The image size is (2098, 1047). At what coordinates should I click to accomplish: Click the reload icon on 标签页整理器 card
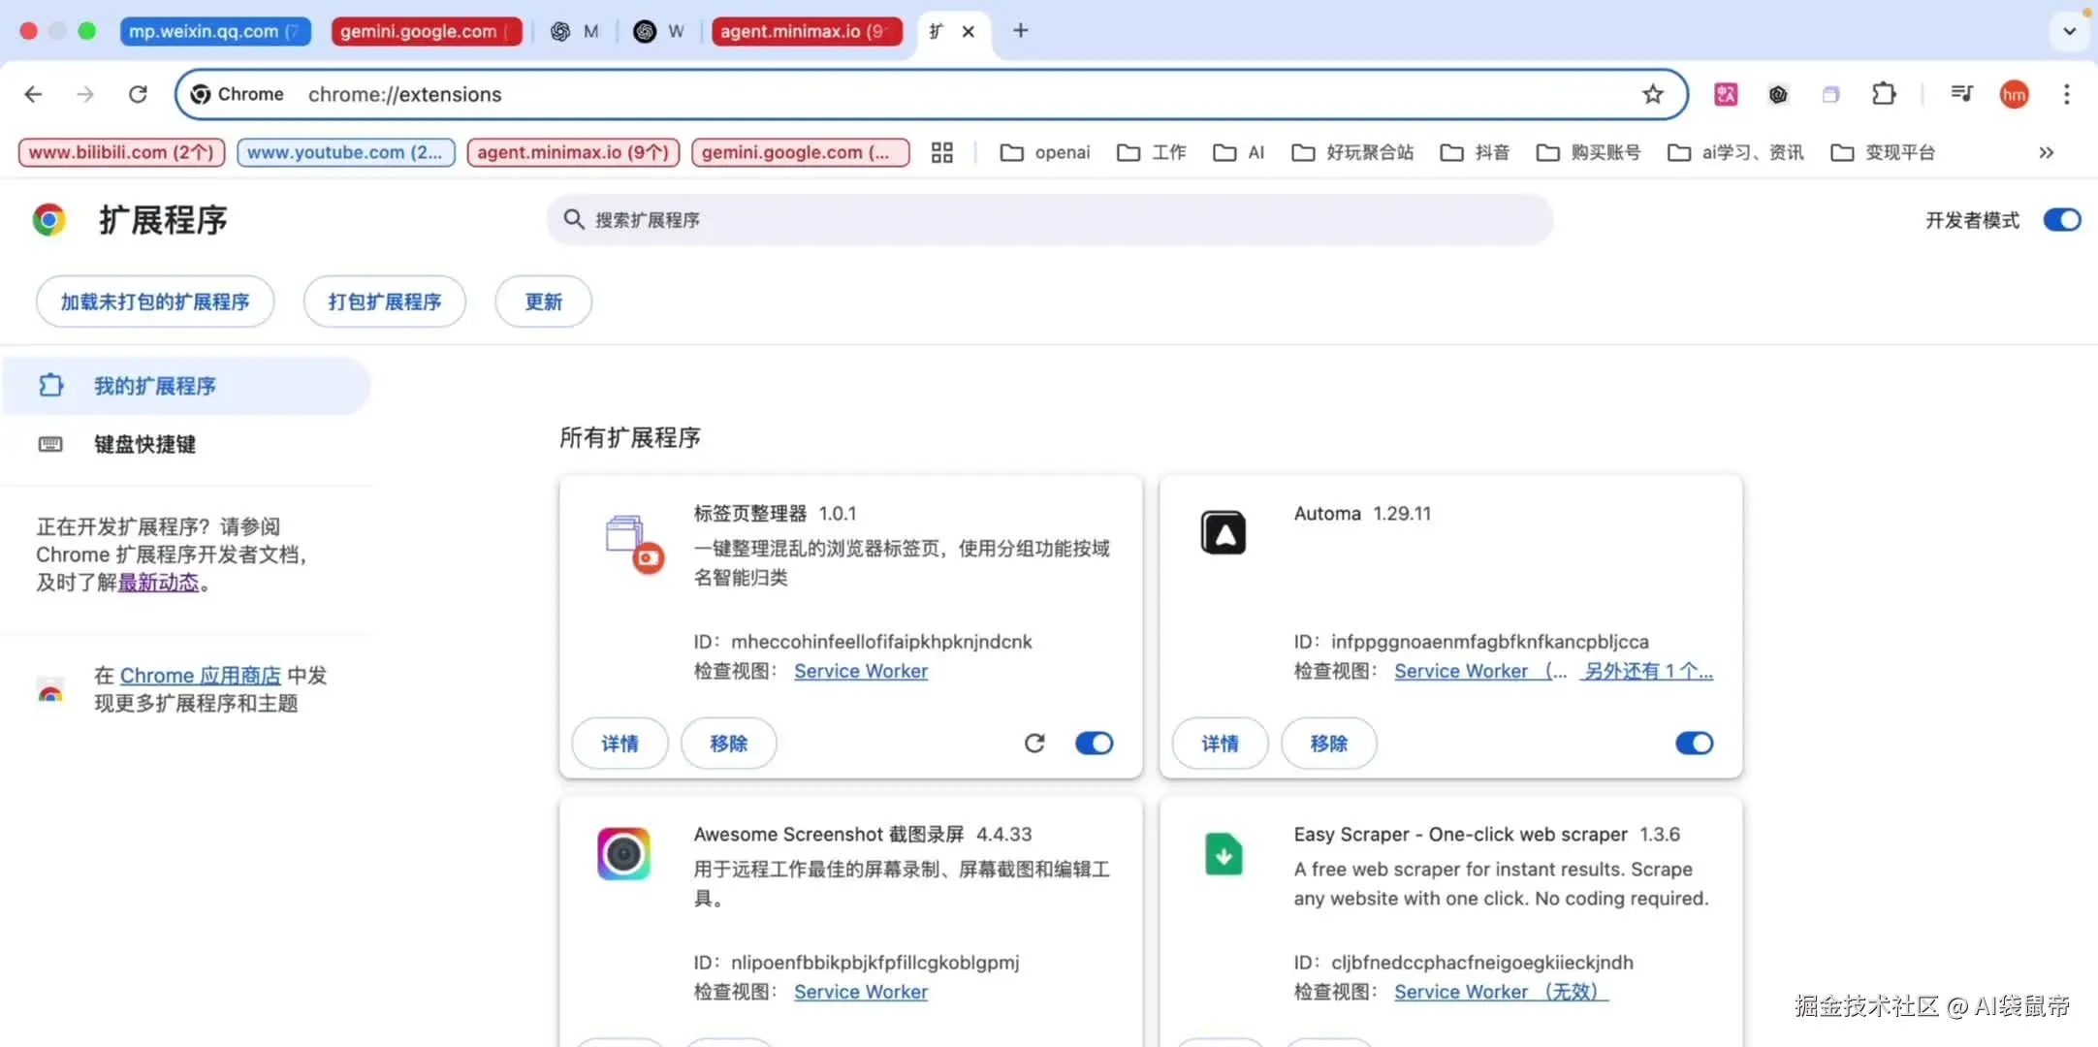click(x=1034, y=743)
